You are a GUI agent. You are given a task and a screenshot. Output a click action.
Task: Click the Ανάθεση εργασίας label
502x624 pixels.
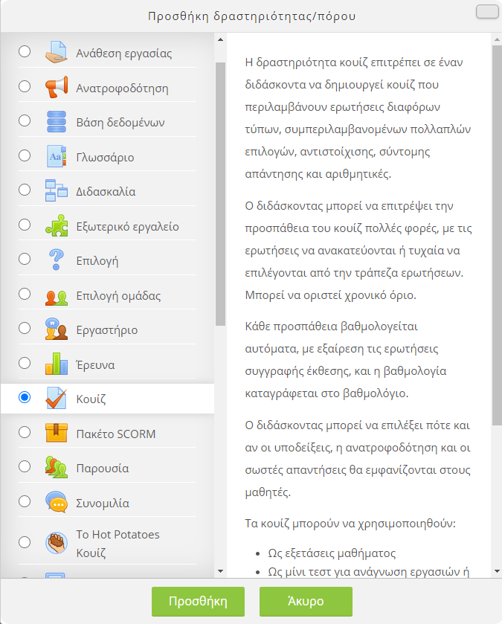124,54
